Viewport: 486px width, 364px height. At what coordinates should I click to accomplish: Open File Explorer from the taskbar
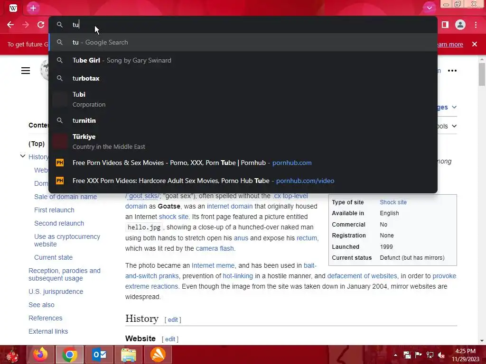[x=129, y=355]
